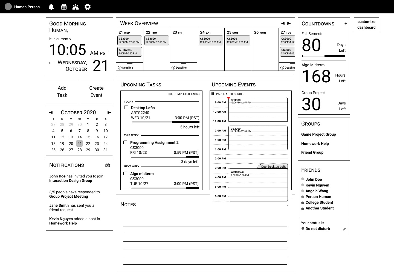Click the Fall Semester countdown progress bar
The height and width of the screenshot is (280, 394).
point(324,56)
